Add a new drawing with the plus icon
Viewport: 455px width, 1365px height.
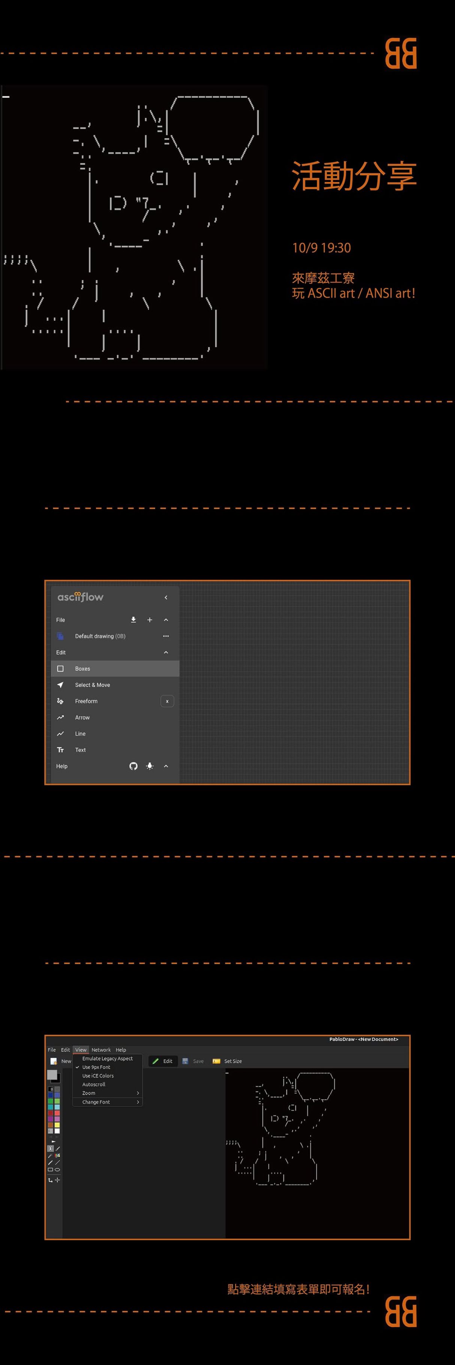pos(150,619)
